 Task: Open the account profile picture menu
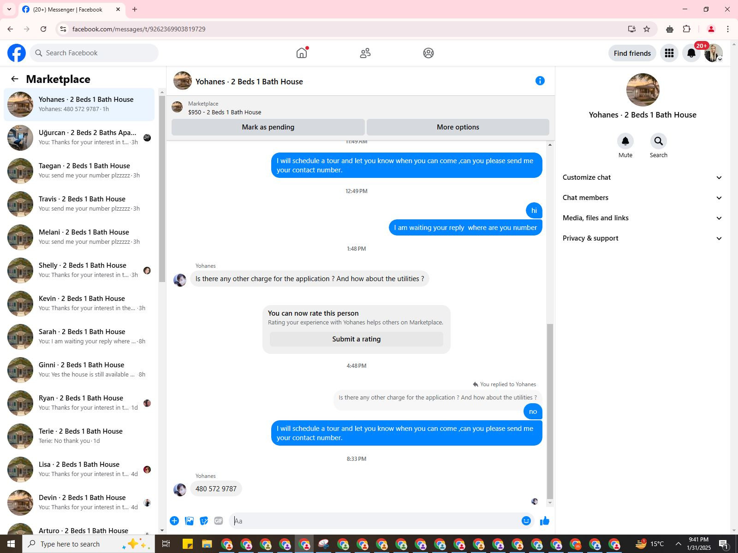(714, 53)
